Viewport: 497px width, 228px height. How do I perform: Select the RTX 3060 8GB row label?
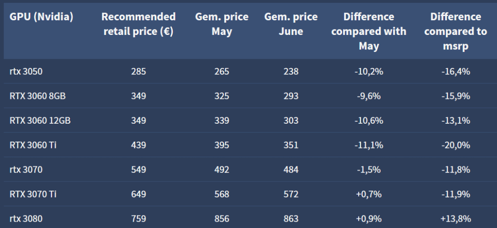[37, 96]
